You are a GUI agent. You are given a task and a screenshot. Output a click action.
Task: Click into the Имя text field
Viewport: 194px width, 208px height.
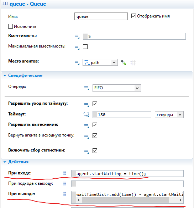pos(101,16)
